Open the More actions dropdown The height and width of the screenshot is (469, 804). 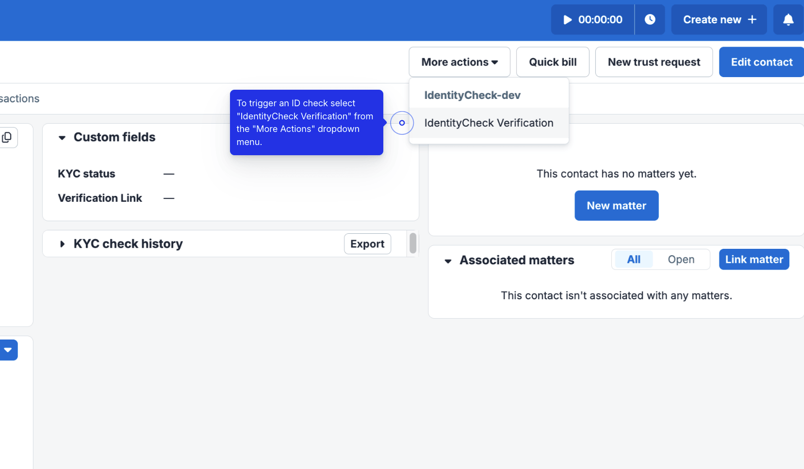(459, 62)
